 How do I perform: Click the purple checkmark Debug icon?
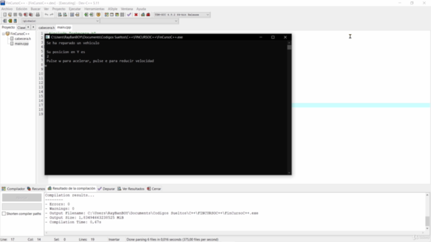click(129, 15)
